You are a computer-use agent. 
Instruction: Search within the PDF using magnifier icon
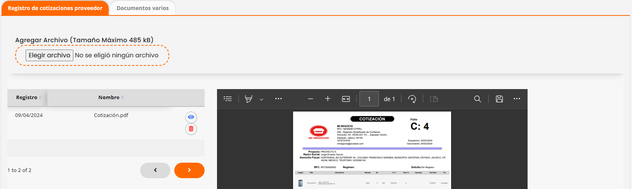477,99
